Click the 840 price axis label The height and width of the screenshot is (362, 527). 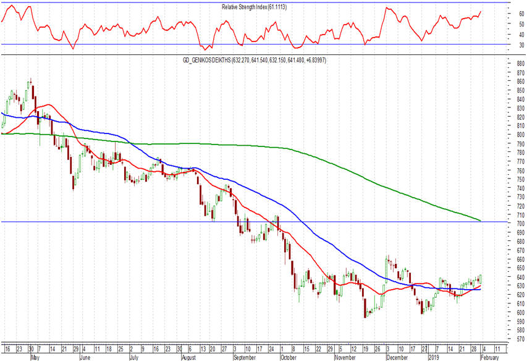click(x=521, y=99)
